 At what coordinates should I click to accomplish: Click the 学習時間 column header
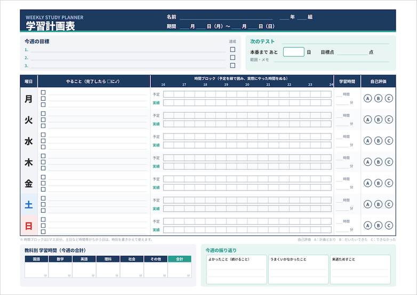(x=347, y=82)
